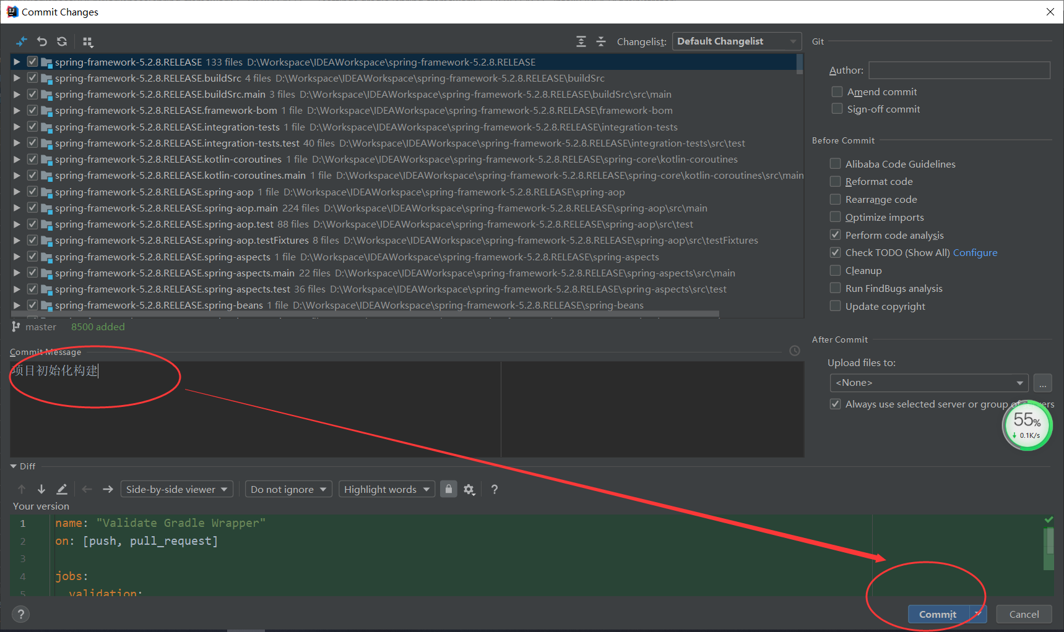This screenshot has height=632, width=1064.
Task: Open the Upload files to server dropdown
Action: pos(928,382)
